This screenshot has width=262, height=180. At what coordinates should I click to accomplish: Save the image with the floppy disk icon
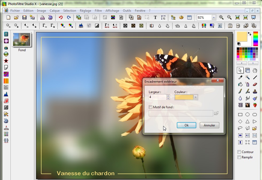[x=24, y=18]
